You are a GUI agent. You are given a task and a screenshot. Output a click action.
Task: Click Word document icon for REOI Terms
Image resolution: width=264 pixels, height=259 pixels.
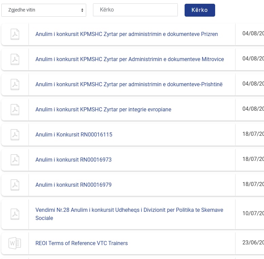coord(15,243)
